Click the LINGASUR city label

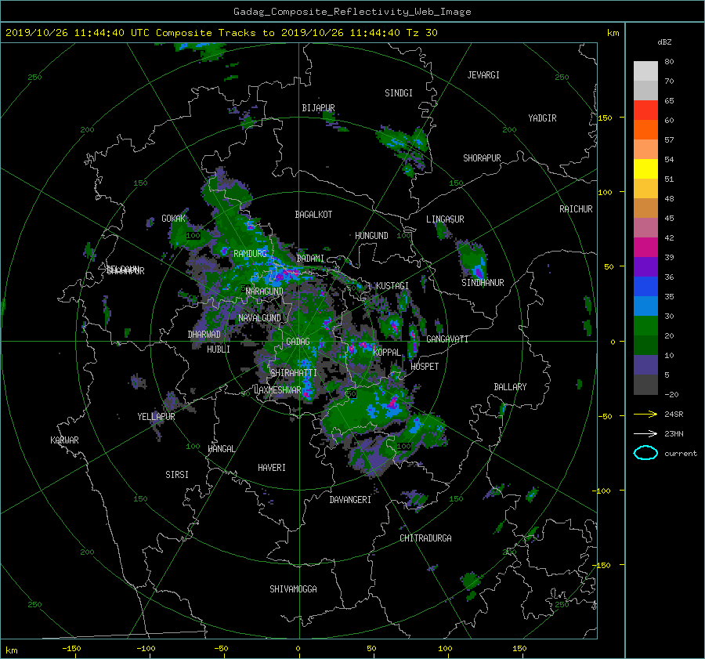coord(445,219)
